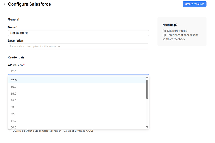Open the API version dropdown

pos(79,71)
